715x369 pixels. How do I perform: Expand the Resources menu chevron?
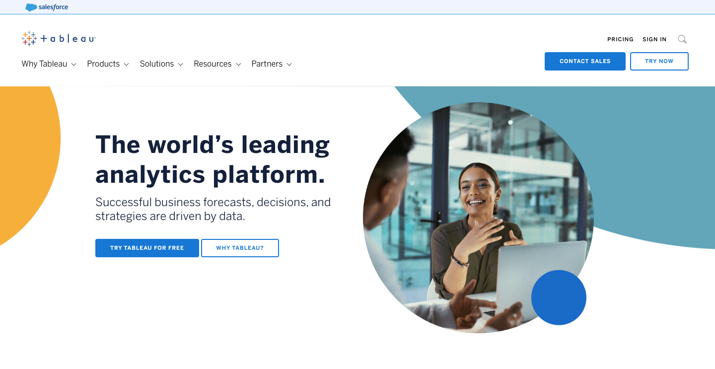coord(238,64)
